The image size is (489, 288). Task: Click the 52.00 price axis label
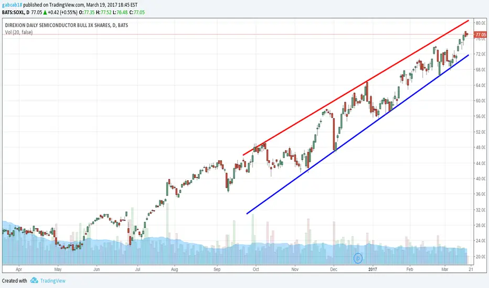pyautogui.click(x=481, y=132)
